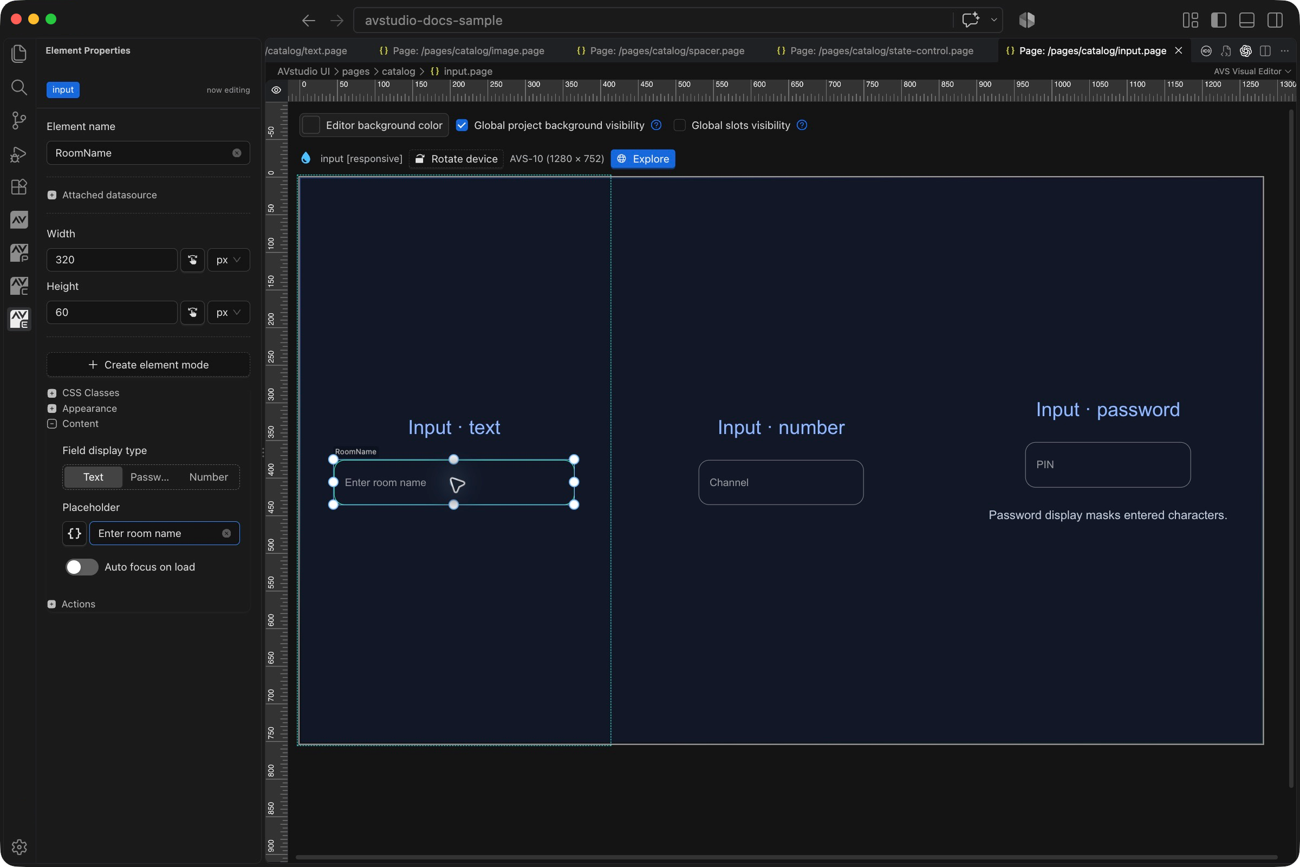Toggle the eye visibility icon by ruler
Screen dimensions: 1300x867
click(x=276, y=90)
